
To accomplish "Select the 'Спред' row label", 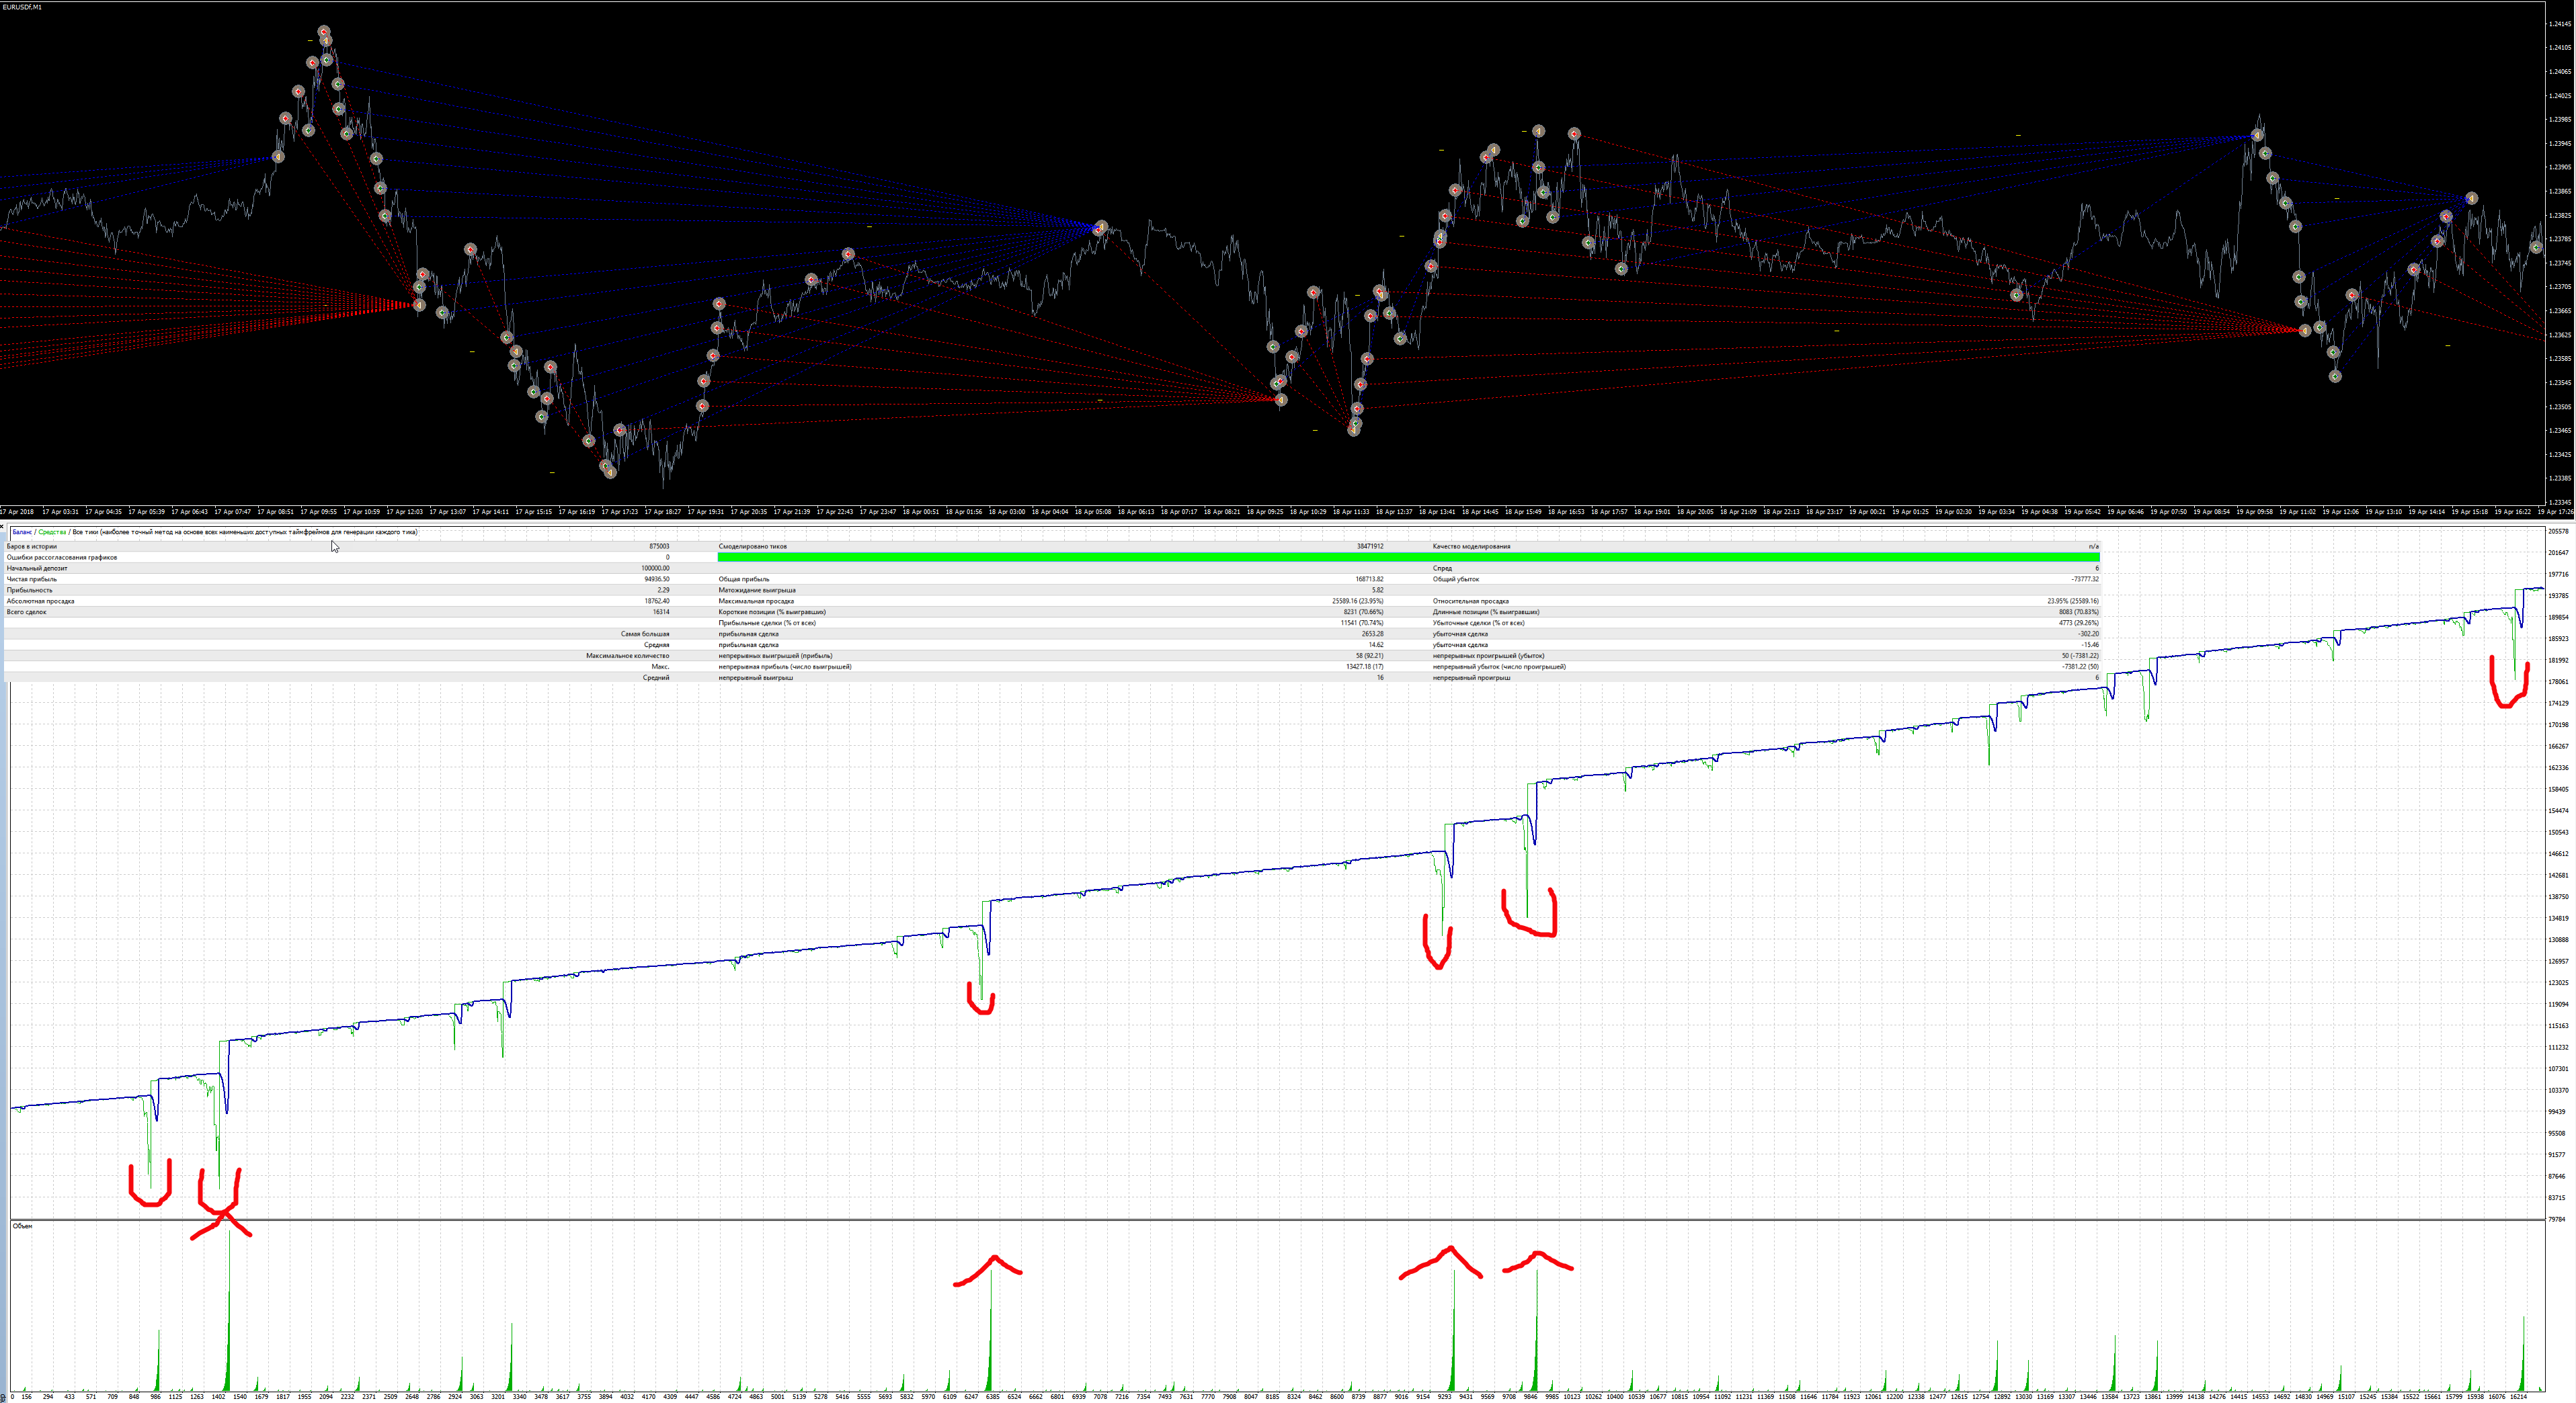I will (1442, 568).
